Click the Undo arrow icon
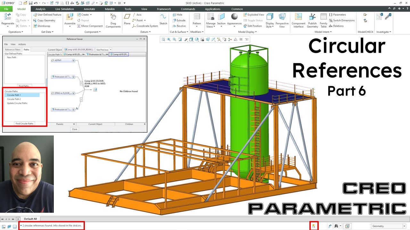The width and height of the screenshot is (410, 230). (36, 3)
